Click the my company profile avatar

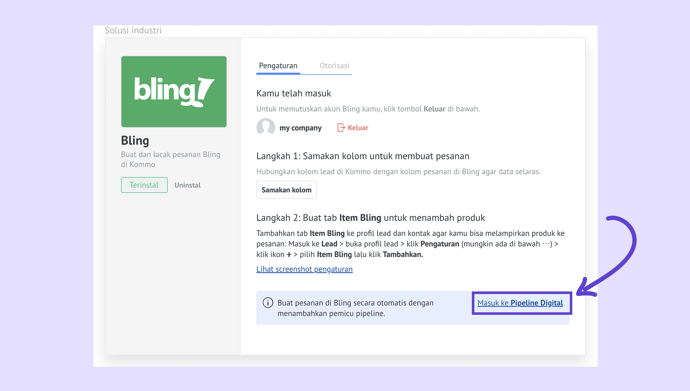pos(266,127)
